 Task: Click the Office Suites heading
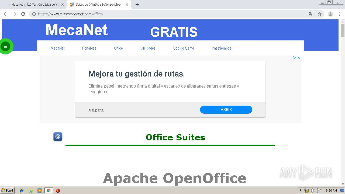pos(175,137)
